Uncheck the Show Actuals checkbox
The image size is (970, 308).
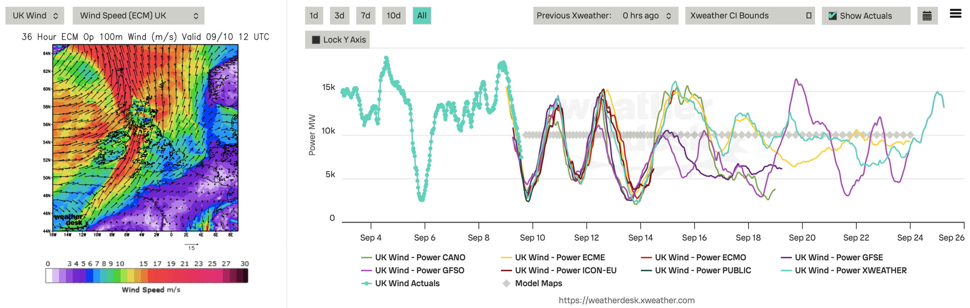click(833, 16)
